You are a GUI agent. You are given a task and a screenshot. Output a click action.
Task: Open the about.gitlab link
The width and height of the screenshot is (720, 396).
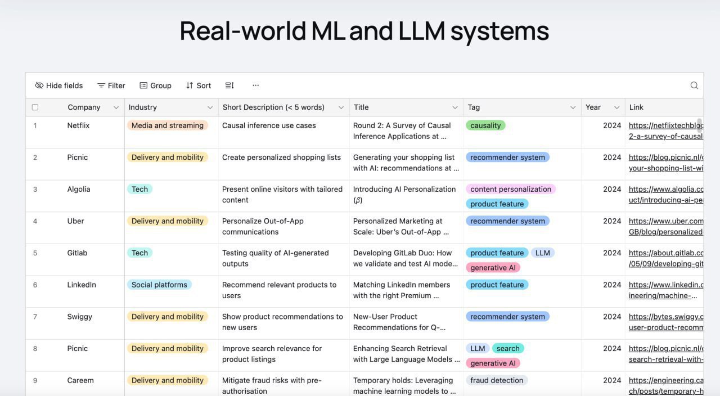(x=666, y=258)
